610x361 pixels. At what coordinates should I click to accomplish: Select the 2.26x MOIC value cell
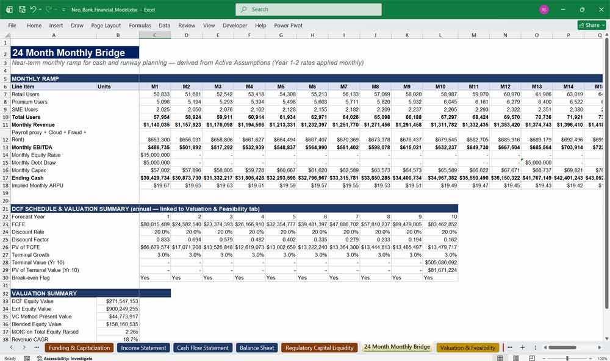pos(118,332)
